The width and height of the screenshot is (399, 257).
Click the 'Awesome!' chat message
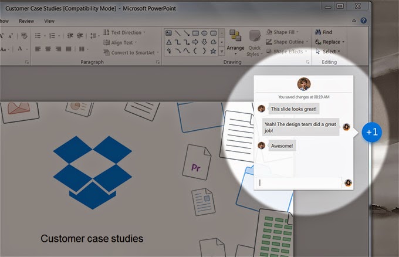(282, 146)
